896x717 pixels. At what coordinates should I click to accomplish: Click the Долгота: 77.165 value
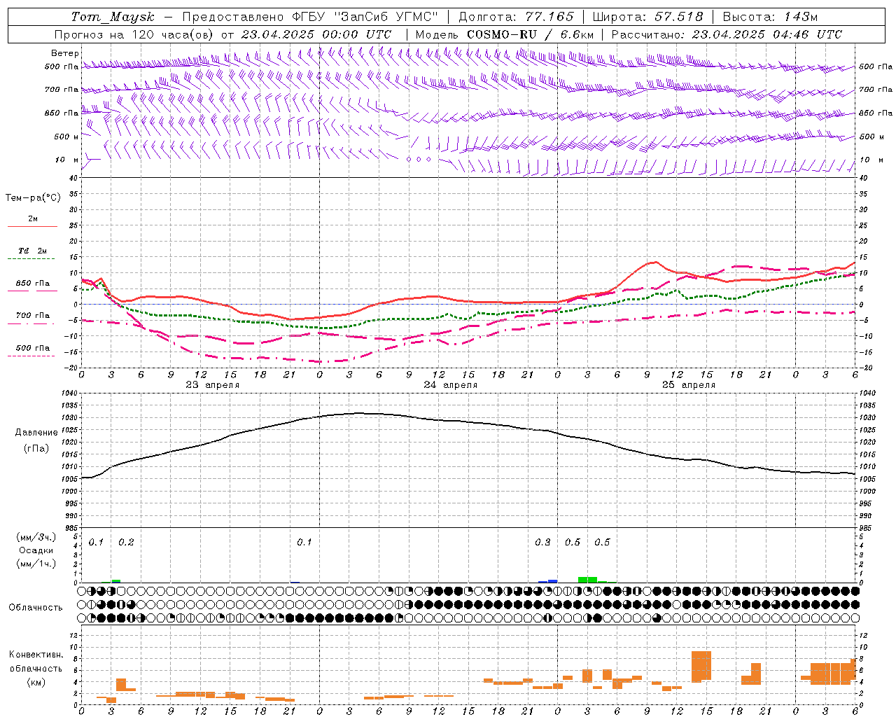[x=516, y=17]
